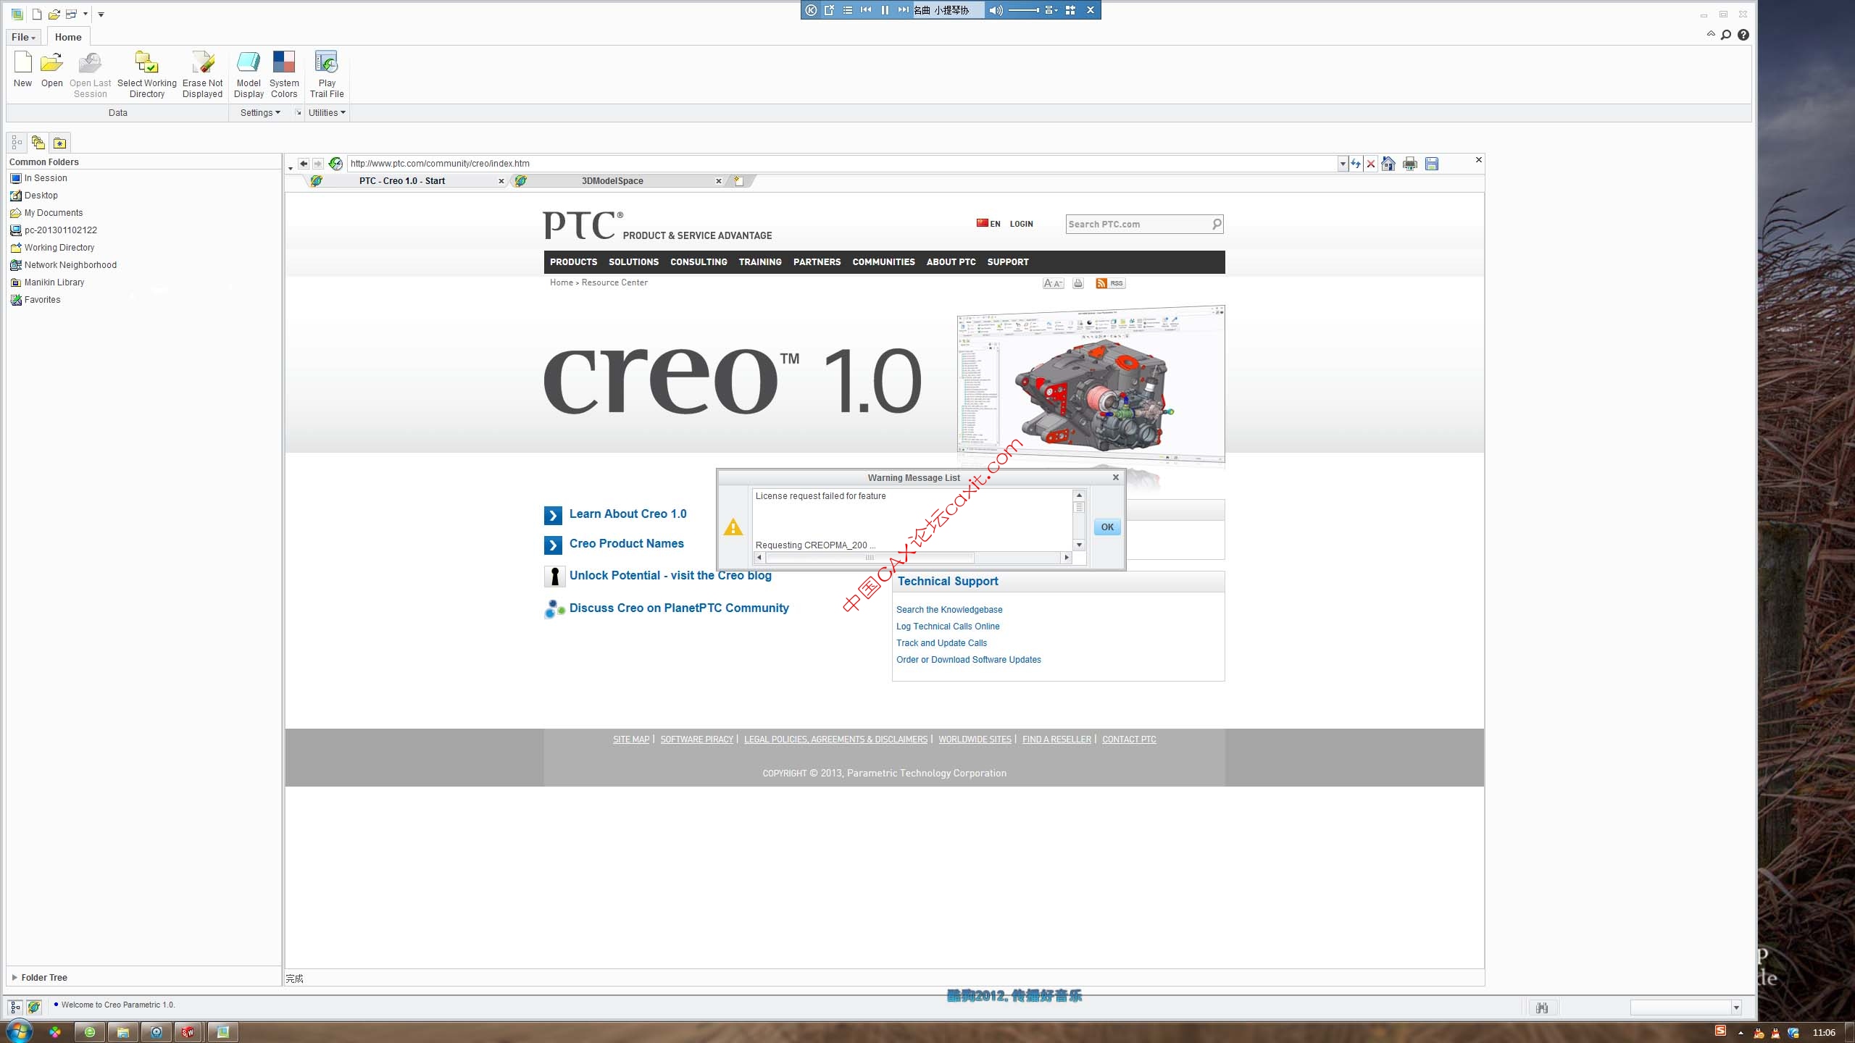Click the page print icon near RSS
Screen dimensions: 1855x1043
point(1078,283)
